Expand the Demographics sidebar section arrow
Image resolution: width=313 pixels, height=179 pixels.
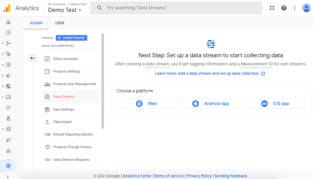3,86
